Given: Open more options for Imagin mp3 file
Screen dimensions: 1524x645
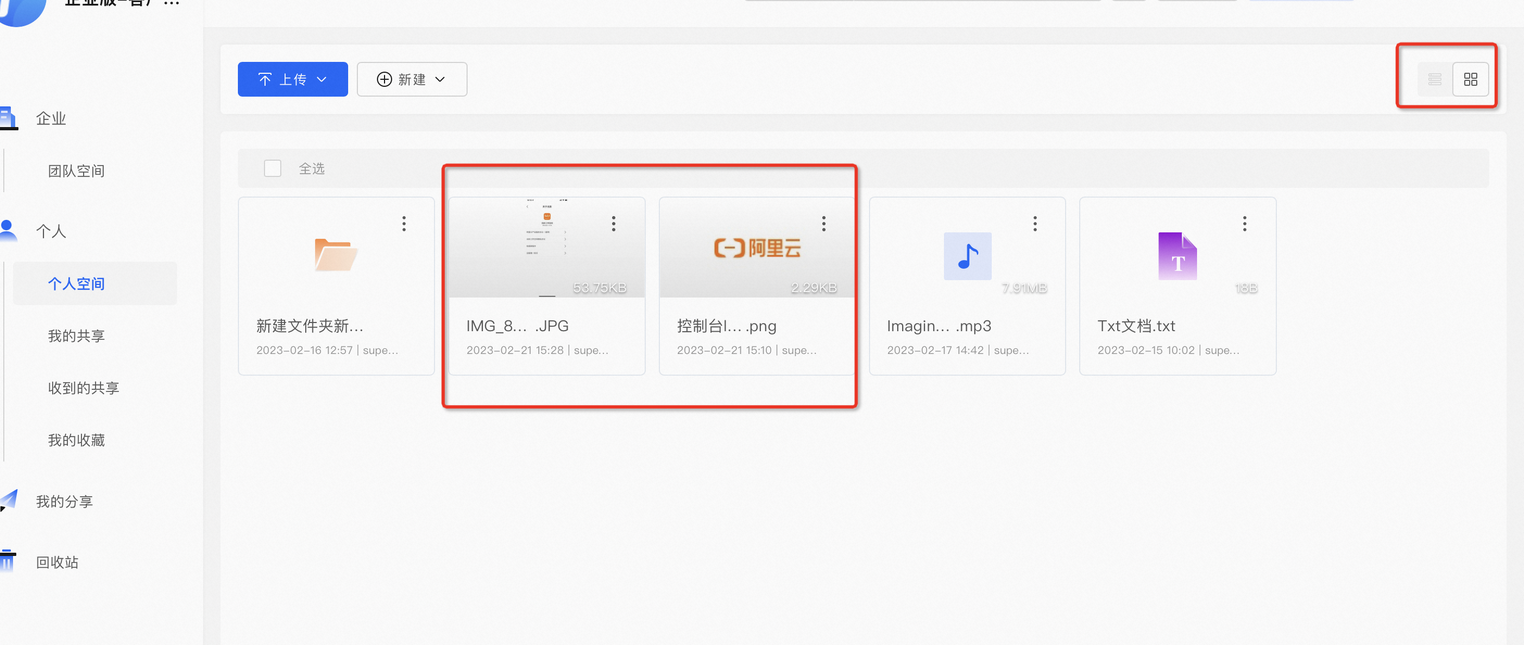Looking at the screenshot, I should [x=1035, y=224].
